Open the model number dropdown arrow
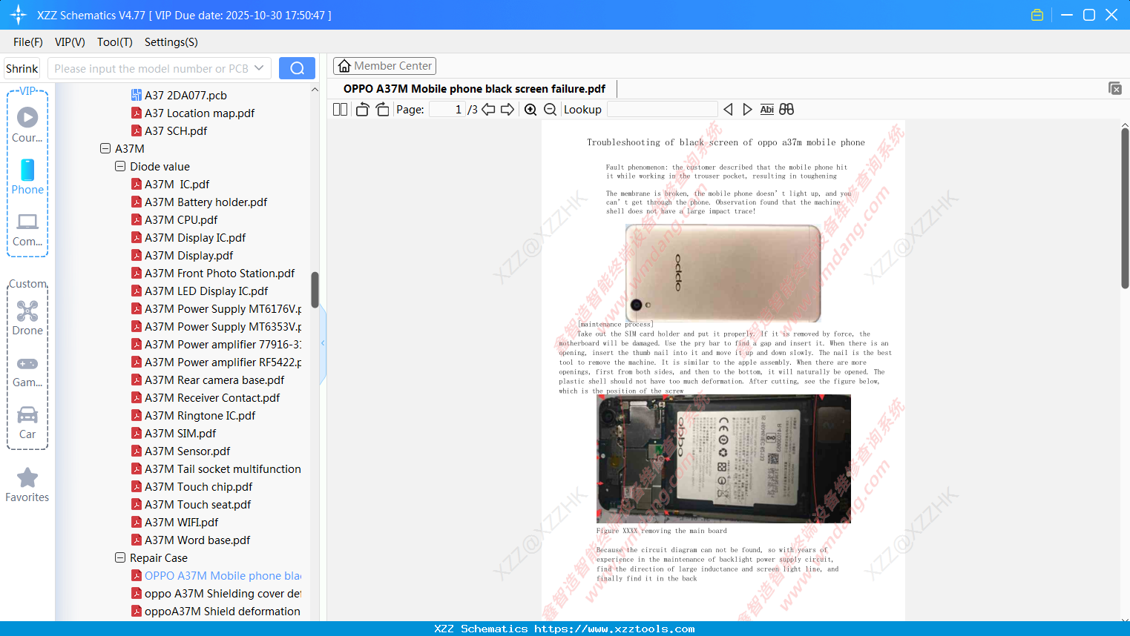The height and width of the screenshot is (636, 1130). pyautogui.click(x=259, y=68)
